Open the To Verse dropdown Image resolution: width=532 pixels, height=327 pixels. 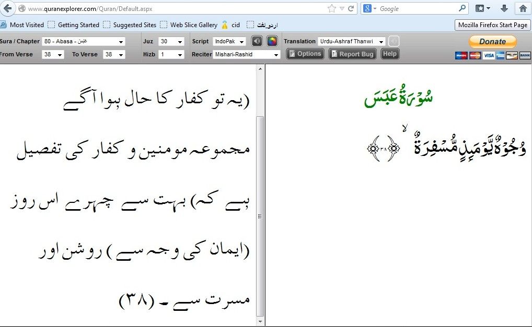tap(114, 54)
